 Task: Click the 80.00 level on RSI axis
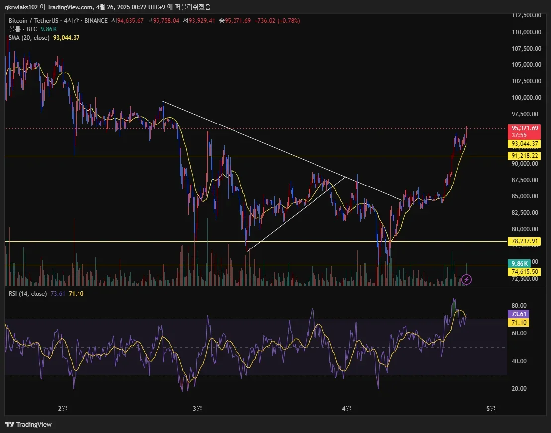[519, 305]
